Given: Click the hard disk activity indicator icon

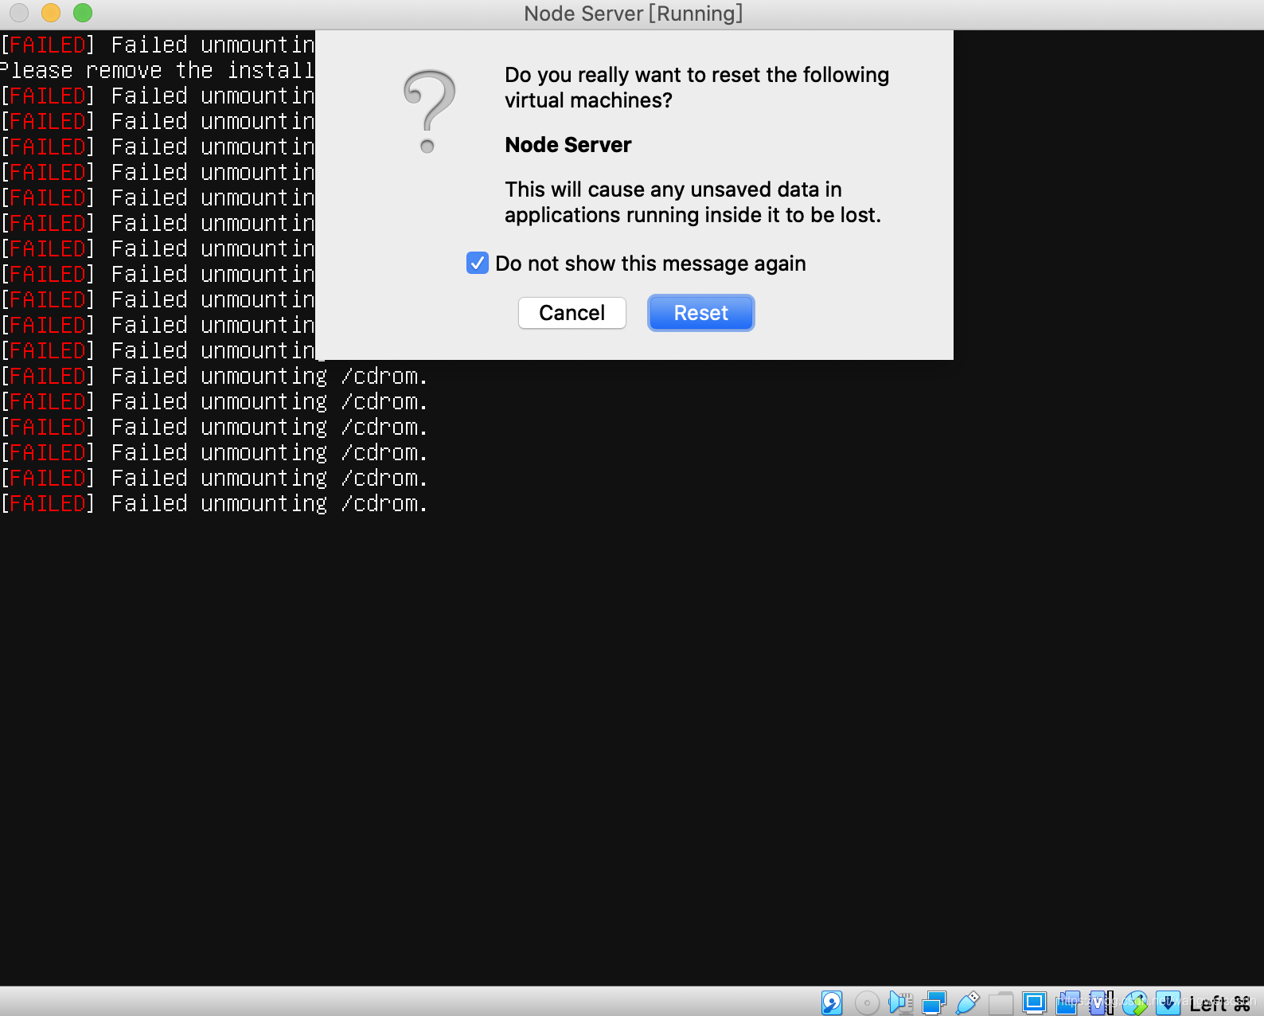Looking at the screenshot, I should [x=832, y=1002].
